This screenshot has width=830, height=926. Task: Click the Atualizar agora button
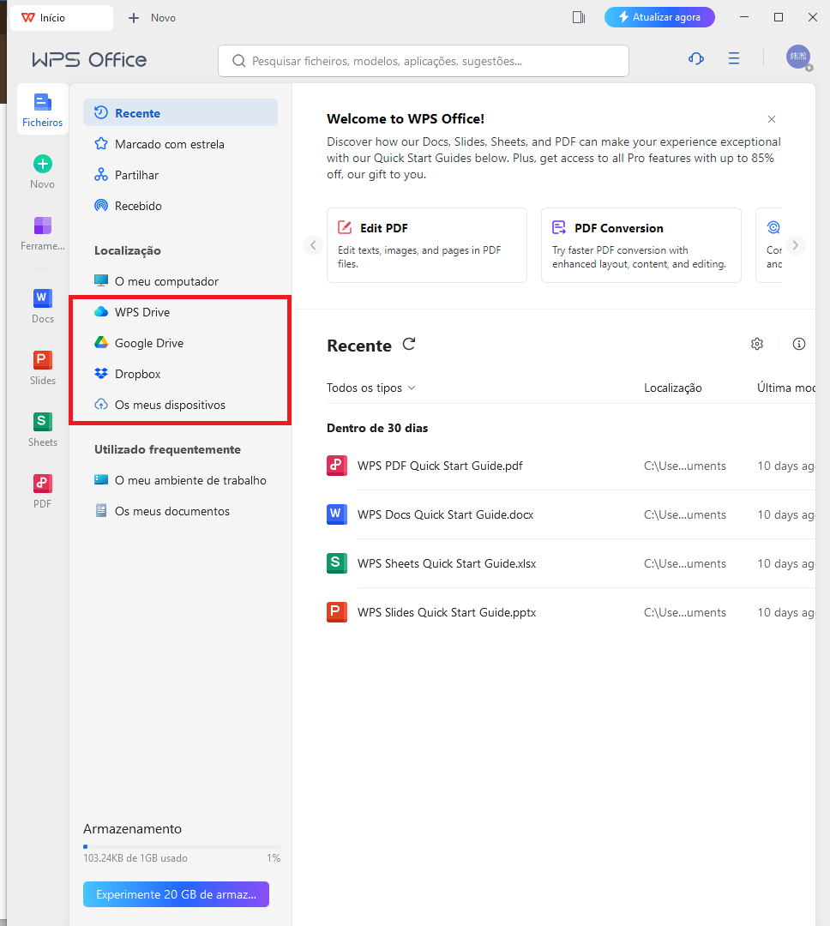(x=659, y=17)
